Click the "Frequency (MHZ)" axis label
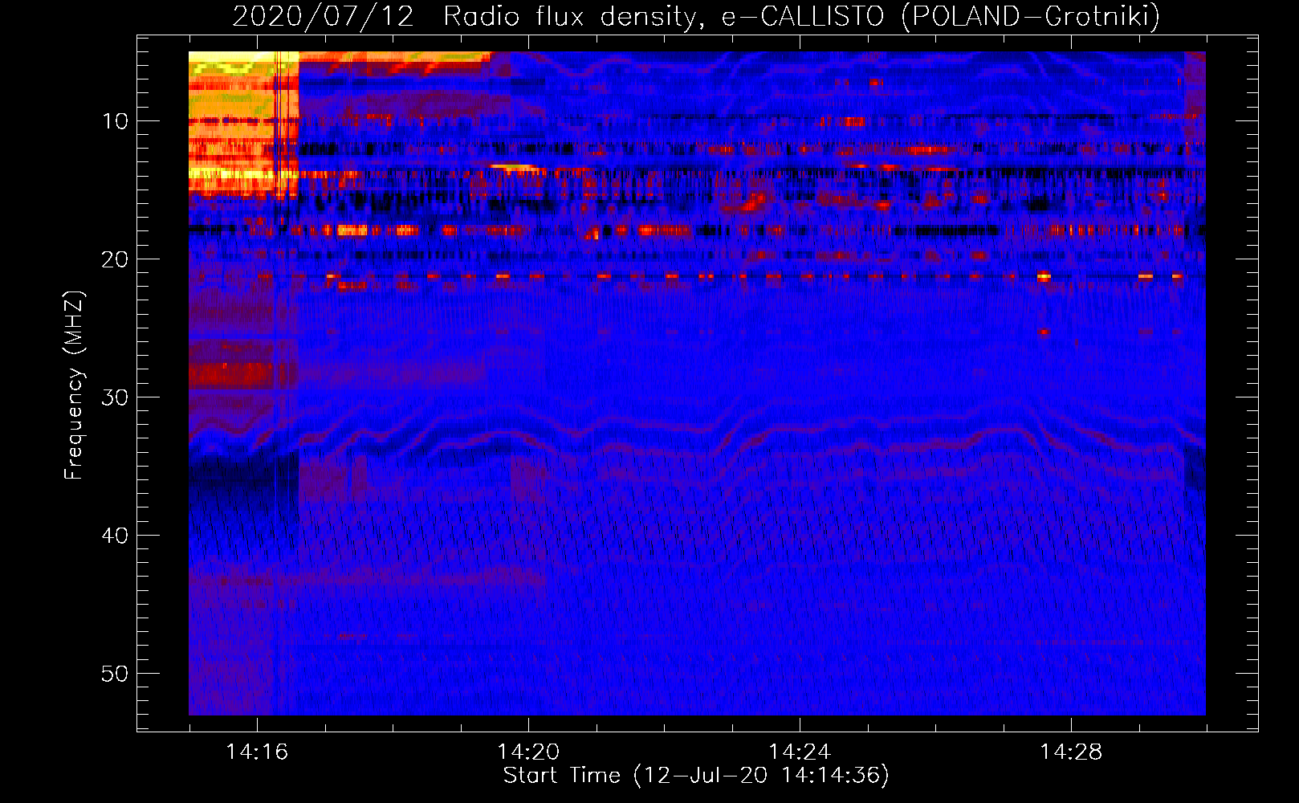The image size is (1299, 803). [x=73, y=385]
